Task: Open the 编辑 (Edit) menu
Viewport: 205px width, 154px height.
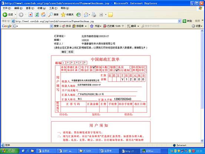Action: 18,8
